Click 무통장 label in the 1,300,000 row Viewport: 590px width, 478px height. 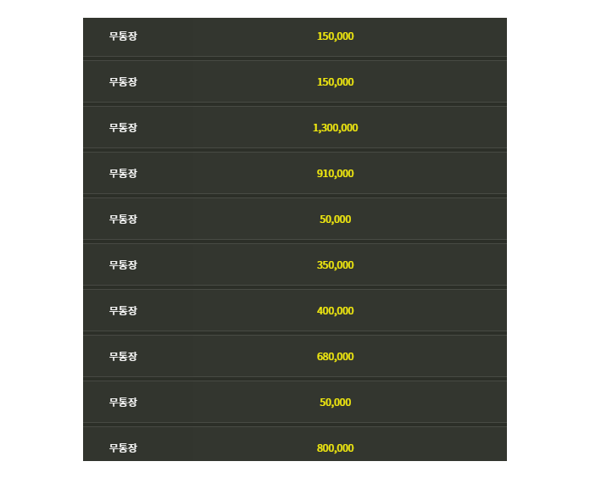tap(123, 128)
